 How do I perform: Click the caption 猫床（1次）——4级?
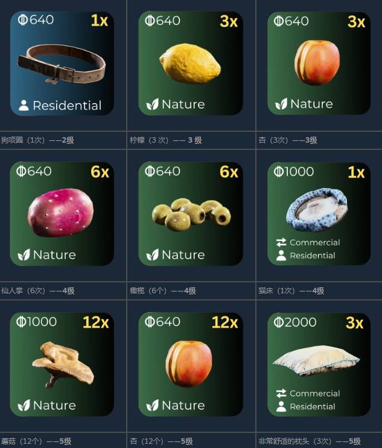[291, 291]
